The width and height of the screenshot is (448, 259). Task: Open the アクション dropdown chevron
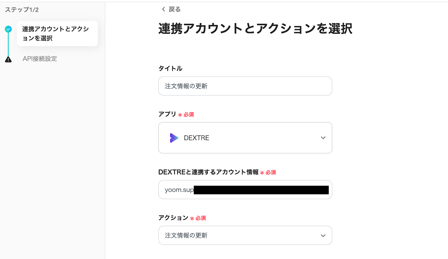pyautogui.click(x=323, y=236)
